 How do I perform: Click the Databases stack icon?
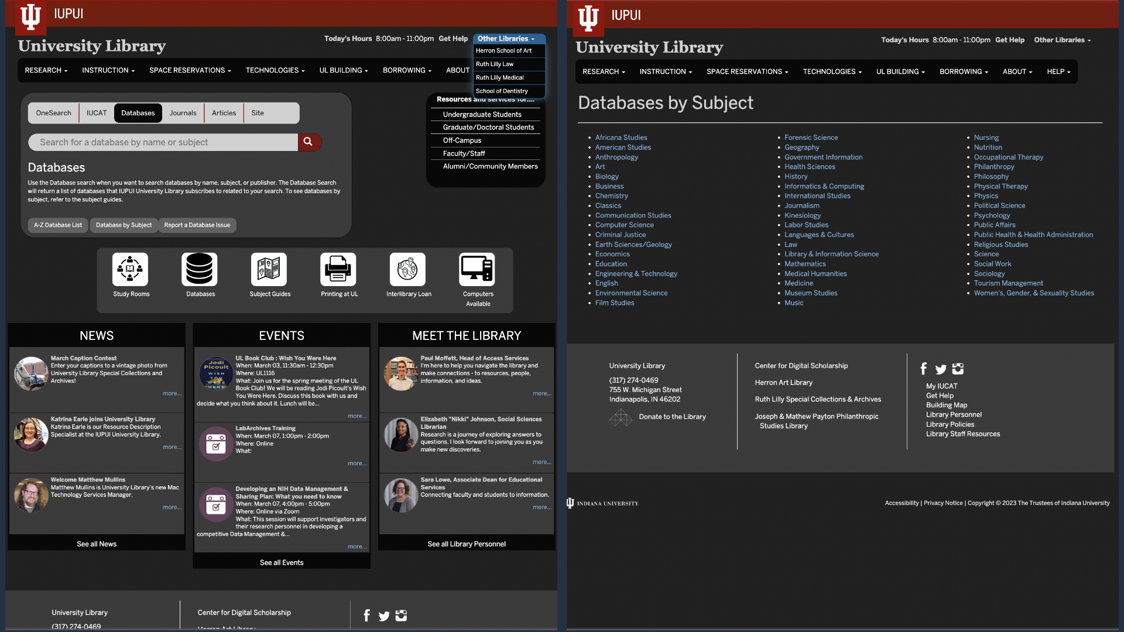click(200, 270)
